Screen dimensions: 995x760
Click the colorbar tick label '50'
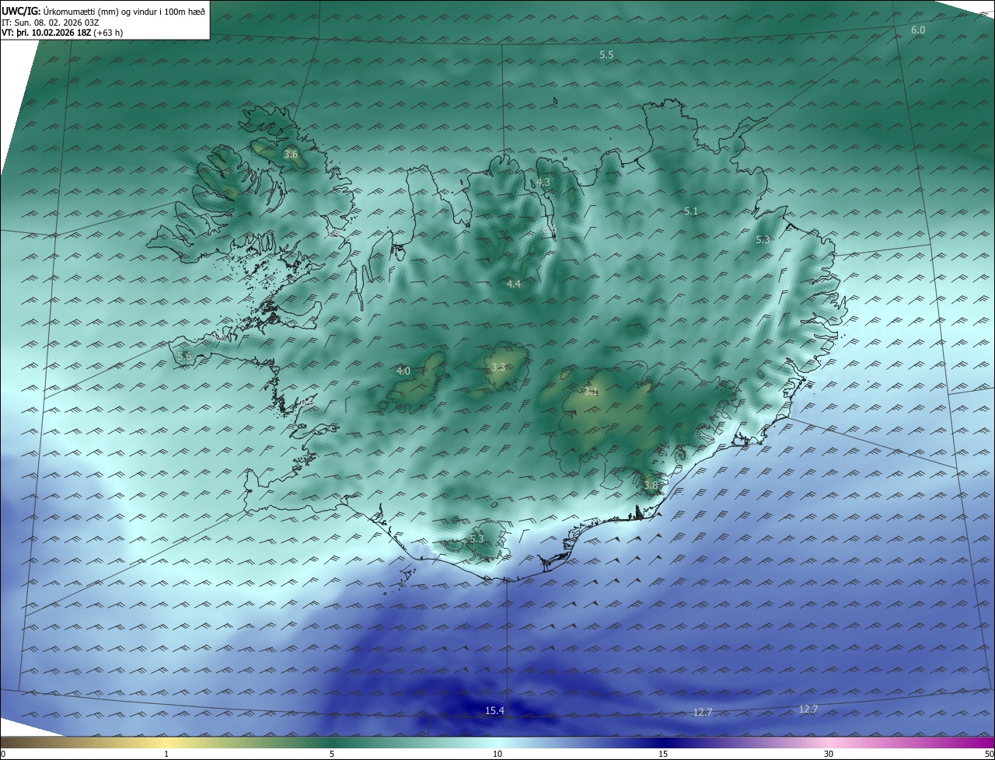pos(990,754)
